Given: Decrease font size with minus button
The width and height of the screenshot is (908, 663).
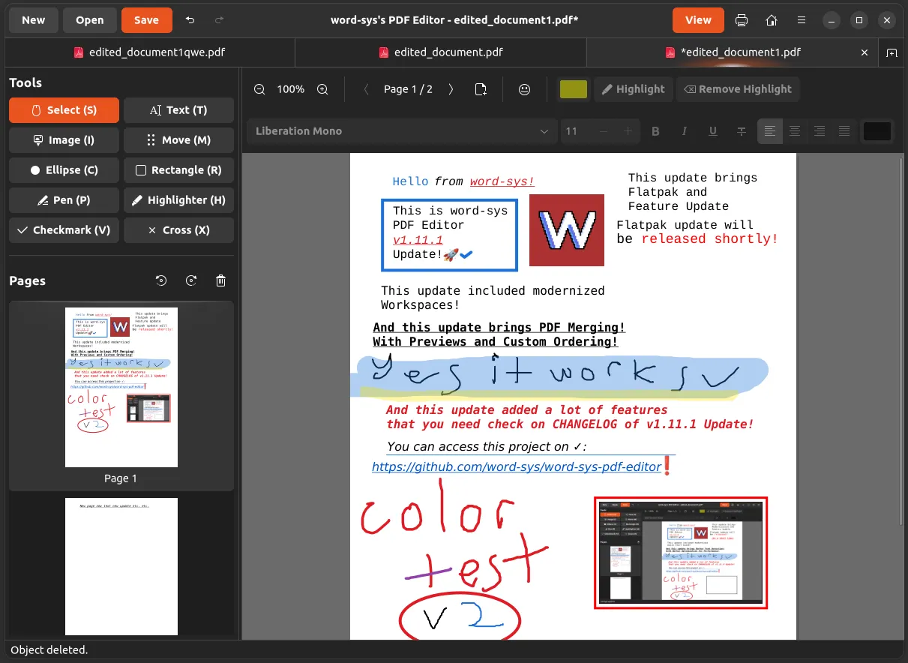Looking at the screenshot, I should point(603,131).
